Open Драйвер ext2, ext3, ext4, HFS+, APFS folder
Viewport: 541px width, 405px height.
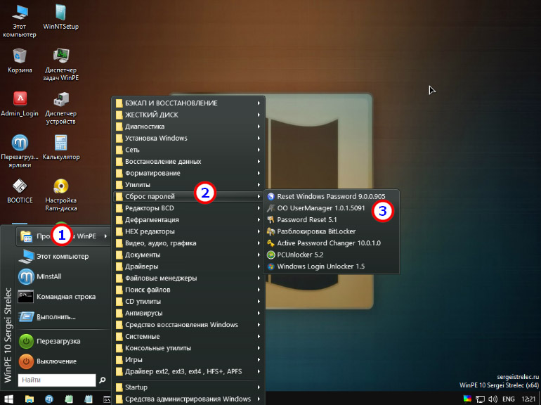tap(189, 371)
